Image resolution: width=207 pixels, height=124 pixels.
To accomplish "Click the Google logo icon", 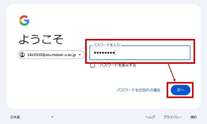I will [x=24, y=20].
